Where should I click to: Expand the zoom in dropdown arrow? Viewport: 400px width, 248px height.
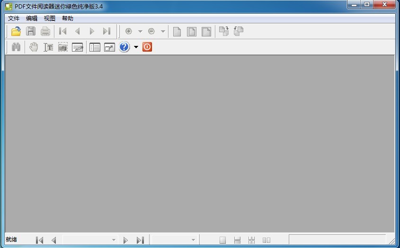coord(140,32)
